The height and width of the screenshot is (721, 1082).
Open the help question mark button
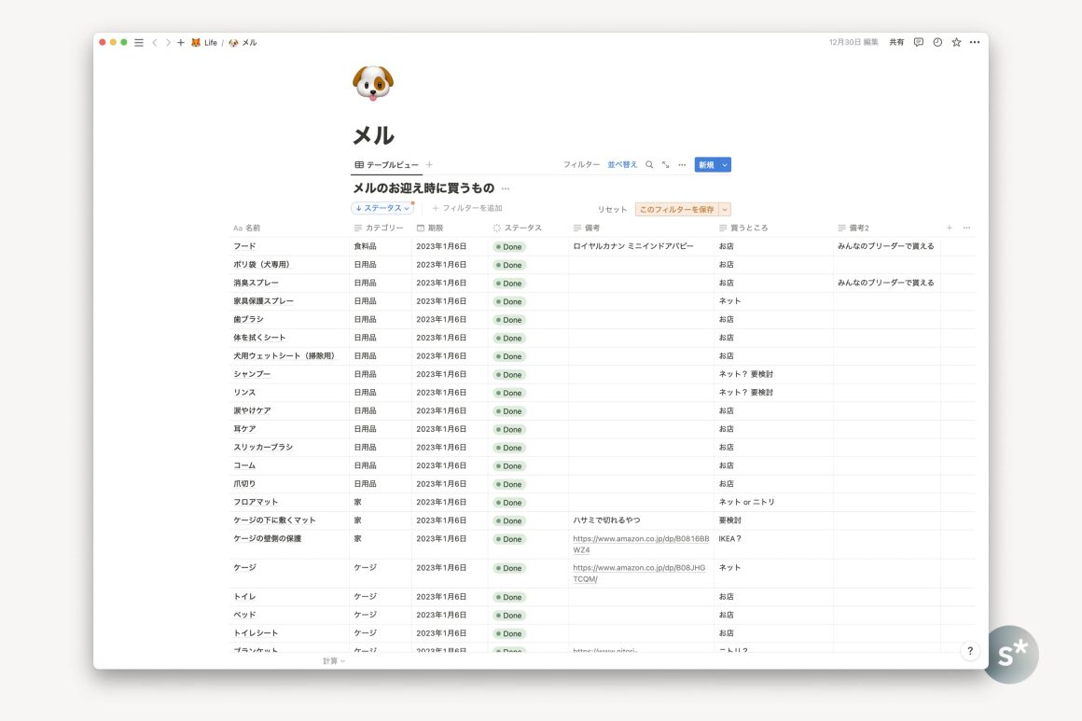970,651
